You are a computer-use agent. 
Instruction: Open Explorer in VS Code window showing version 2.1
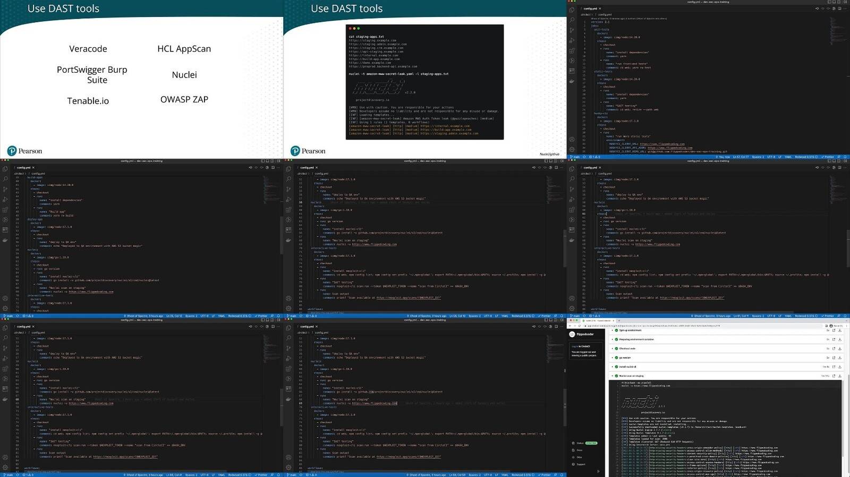572,10
